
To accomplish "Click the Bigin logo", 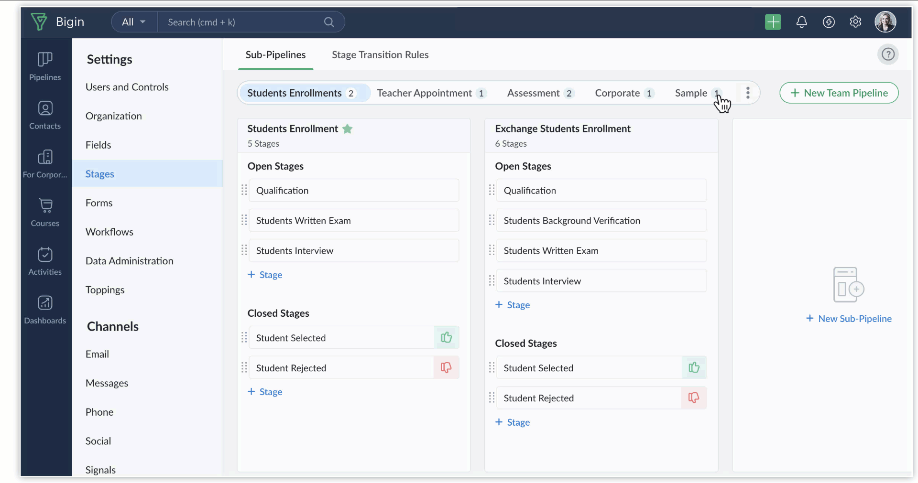I will pyautogui.click(x=57, y=22).
